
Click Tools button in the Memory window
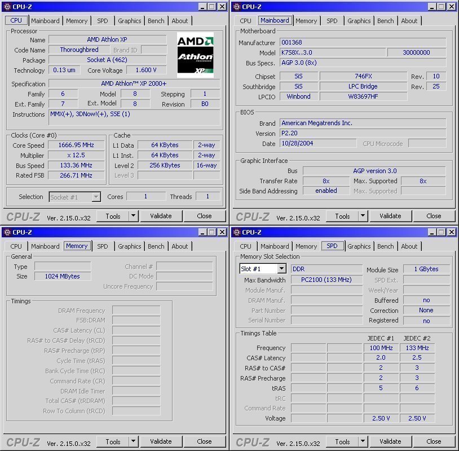(x=113, y=441)
